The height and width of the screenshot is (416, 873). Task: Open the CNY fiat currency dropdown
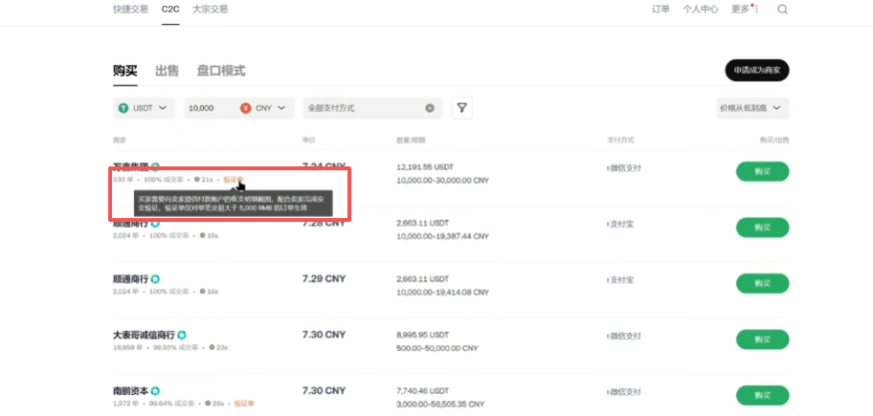264,108
